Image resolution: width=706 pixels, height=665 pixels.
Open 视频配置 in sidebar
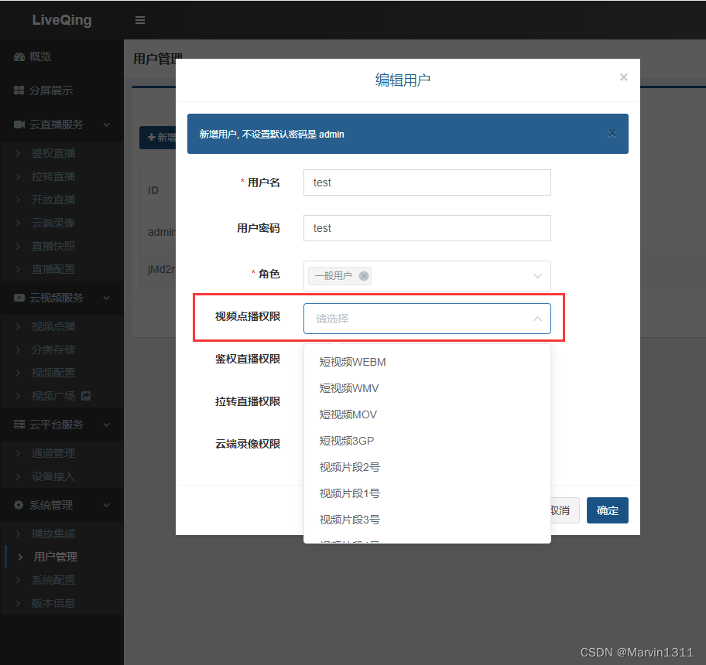pyautogui.click(x=53, y=373)
